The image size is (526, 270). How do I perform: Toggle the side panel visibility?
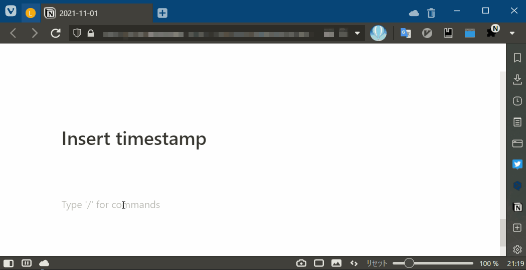pos(9,263)
